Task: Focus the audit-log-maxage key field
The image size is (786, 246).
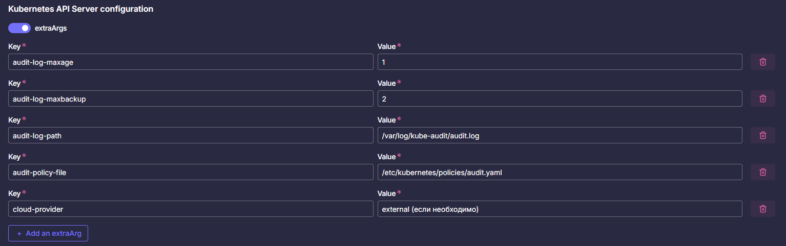Action: click(x=191, y=62)
